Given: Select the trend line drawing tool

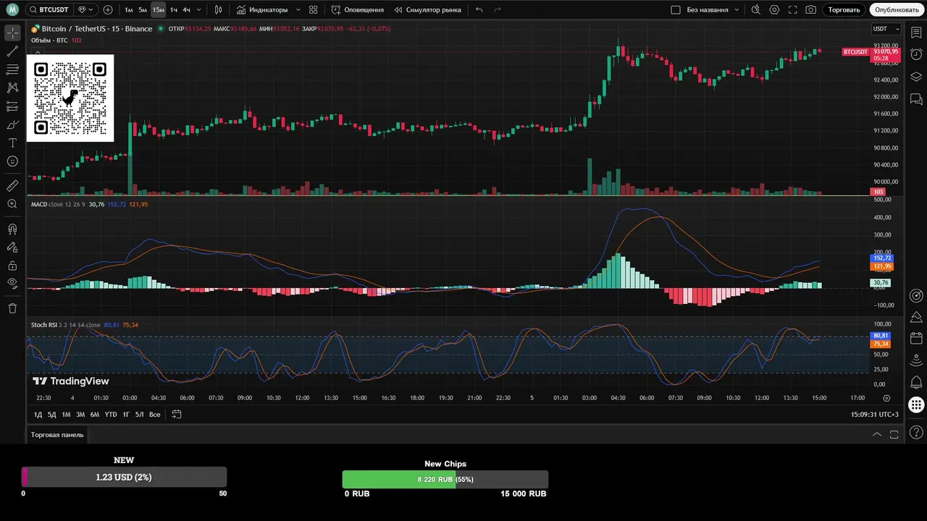Looking at the screenshot, I should click(12, 51).
